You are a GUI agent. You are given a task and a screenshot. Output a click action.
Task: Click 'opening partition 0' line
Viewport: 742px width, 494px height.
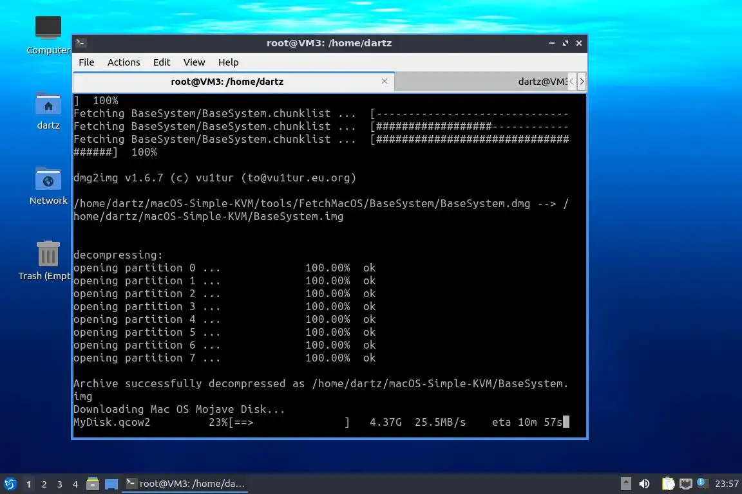(x=224, y=268)
